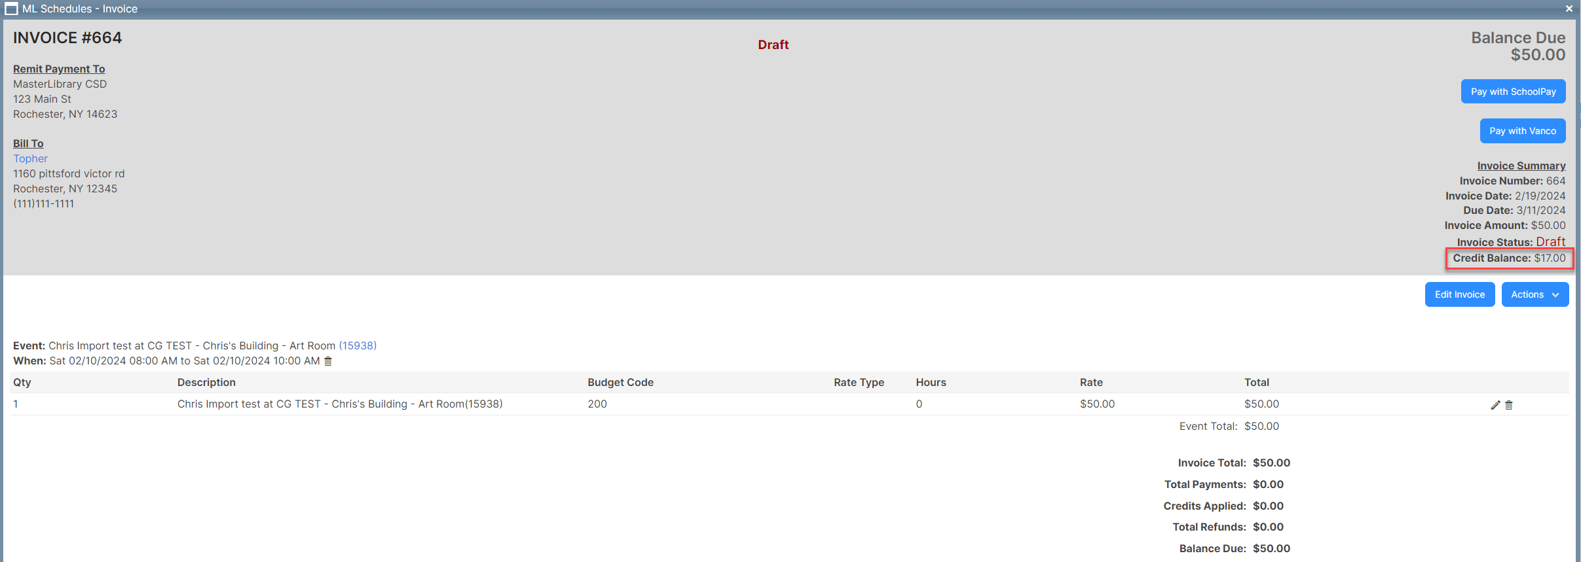The image size is (1581, 562).
Task: Close the Invoice window
Action: click(x=1569, y=9)
